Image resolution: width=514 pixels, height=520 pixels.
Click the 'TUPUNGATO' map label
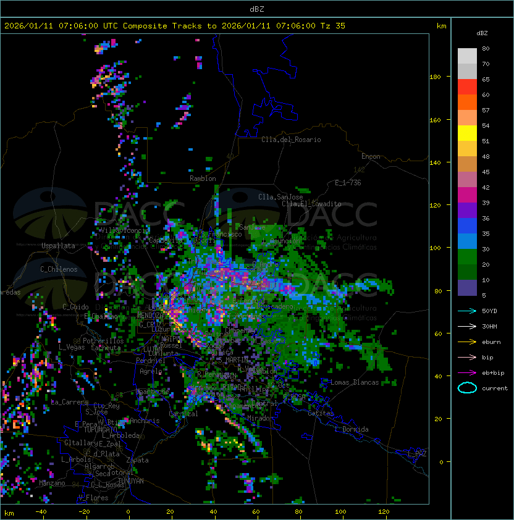tap(100, 429)
